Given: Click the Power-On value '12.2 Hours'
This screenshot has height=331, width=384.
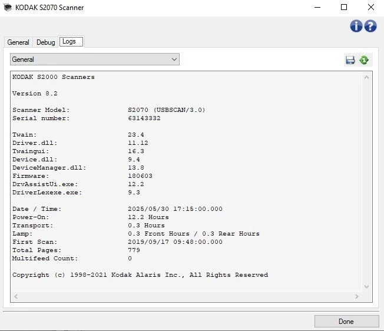Looking at the screenshot, I should (x=148, y=217).
